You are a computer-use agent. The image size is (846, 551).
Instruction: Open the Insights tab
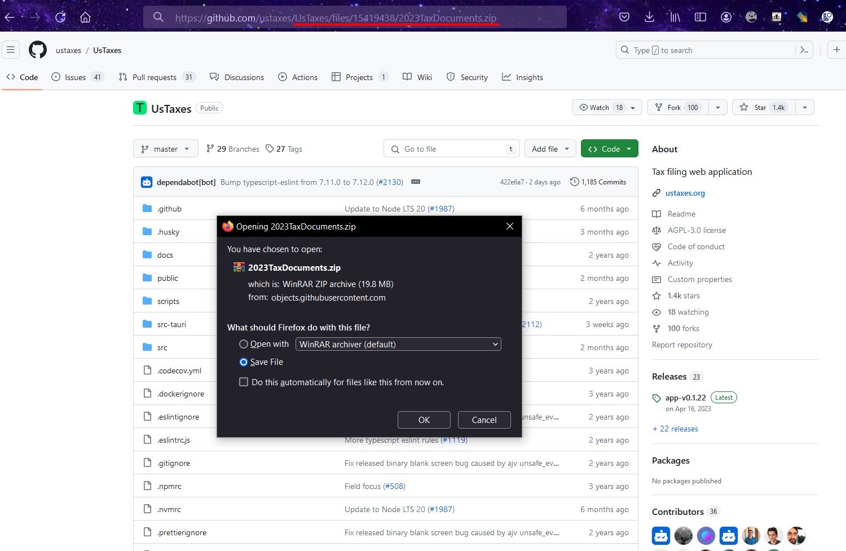[522, 77]
